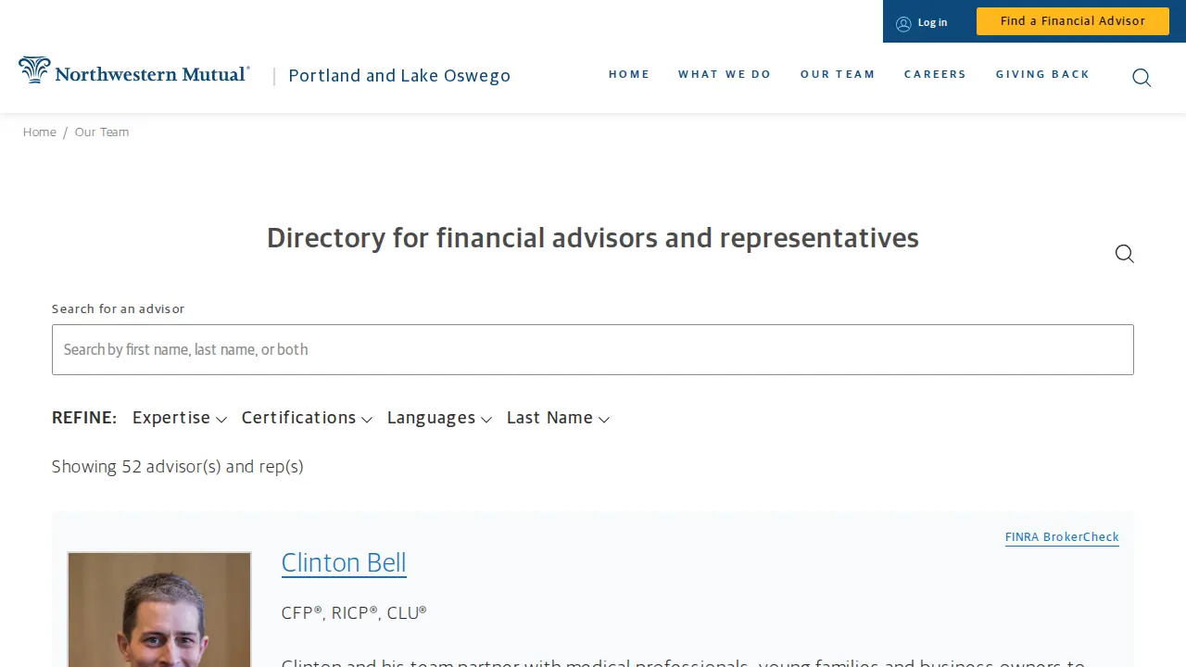The width and height of the screenshot is (1186, 667).
Task: Click the Find a Financial Advisor button
Action: coord(1073,21)
